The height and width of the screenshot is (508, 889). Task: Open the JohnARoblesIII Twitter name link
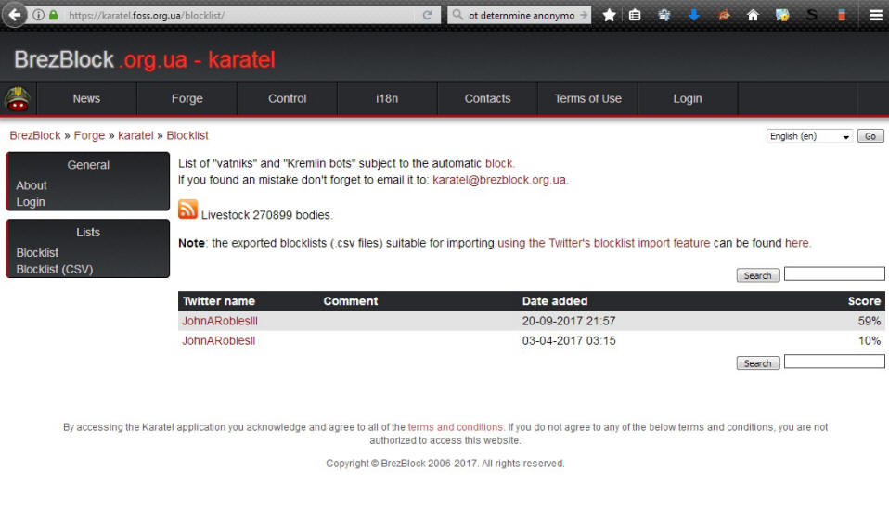pos(219,321)
